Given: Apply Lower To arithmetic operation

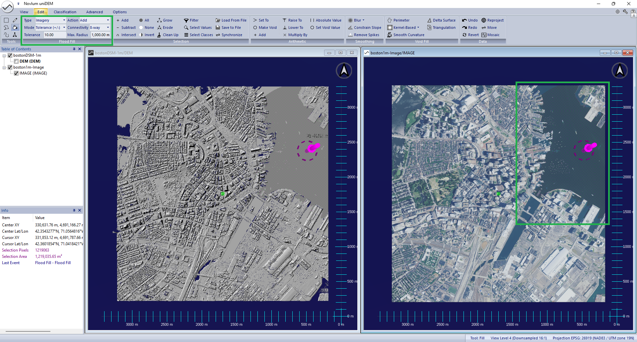Looking at the screenshot, I should 293,28.
